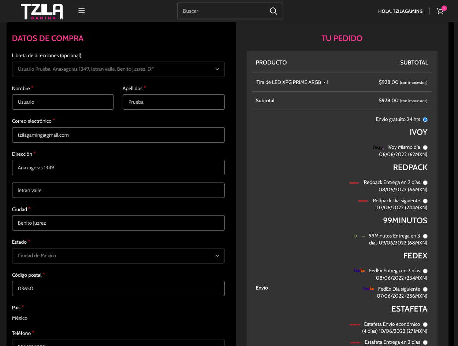This screenshot has height=346, width=458.
Task: Click the Redpack Día siguiente logo
Action: tap(363, 201)
